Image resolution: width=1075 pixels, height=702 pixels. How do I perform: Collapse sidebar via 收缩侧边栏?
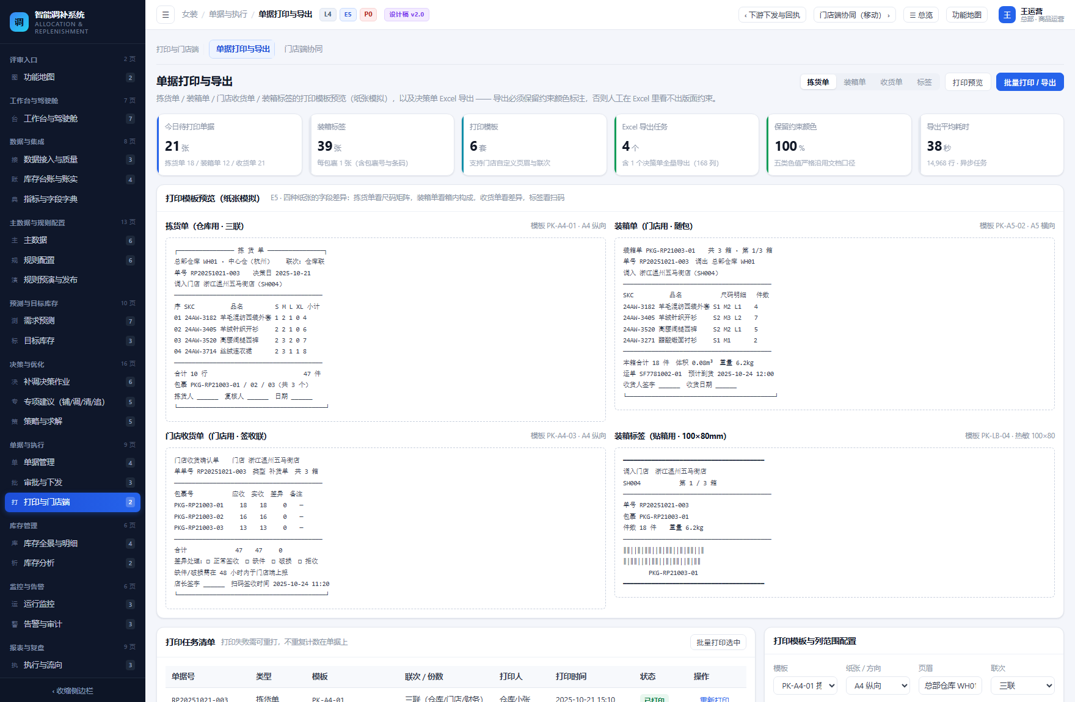(73, 691)
